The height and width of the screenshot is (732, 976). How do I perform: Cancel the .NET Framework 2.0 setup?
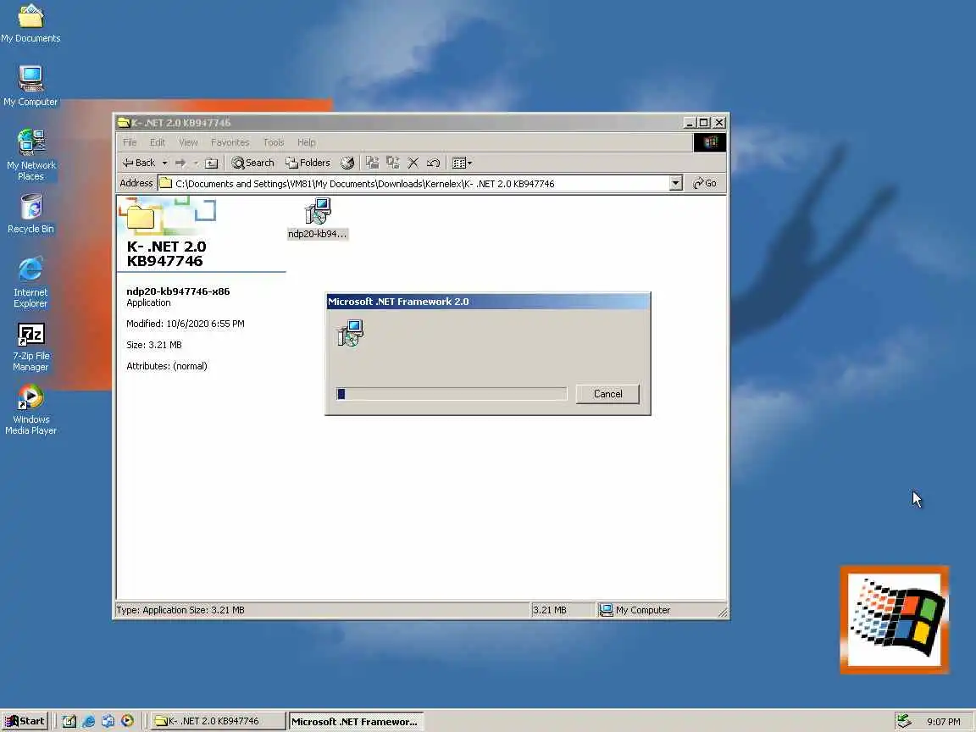click(x=607, y=394)
